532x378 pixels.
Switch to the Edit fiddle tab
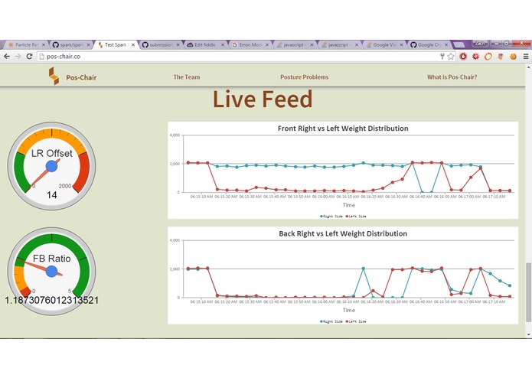pyautogui.click(x=205, y=44)
